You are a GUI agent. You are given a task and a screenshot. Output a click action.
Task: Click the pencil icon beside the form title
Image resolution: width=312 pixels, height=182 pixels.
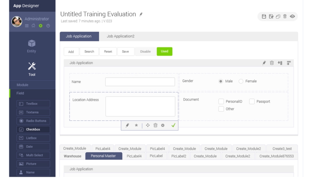click(141, 14)
